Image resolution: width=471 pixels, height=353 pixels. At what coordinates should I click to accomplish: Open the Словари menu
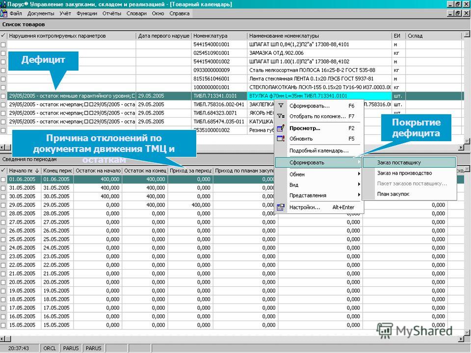coord(136,14)
